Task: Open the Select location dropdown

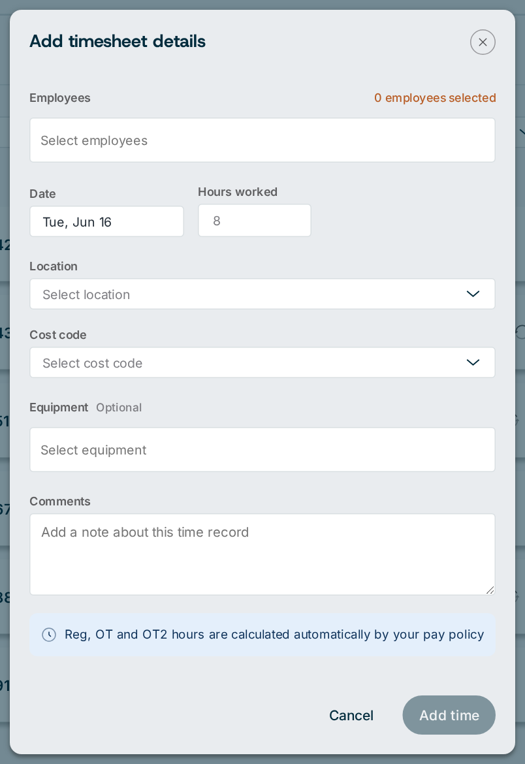Action: 262,294
